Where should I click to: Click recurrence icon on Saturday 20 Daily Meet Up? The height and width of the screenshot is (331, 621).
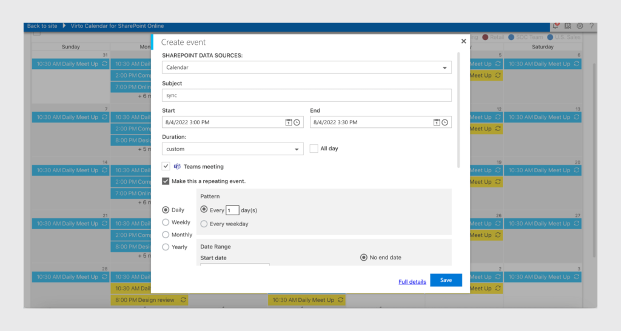click(577, 170)
